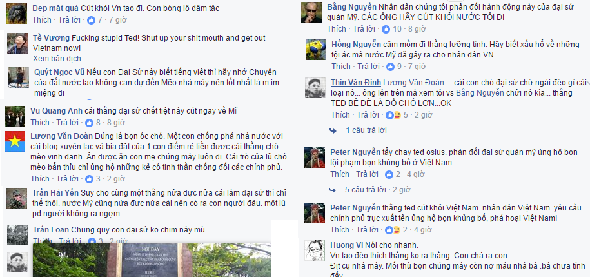This screenshot has height=277, width=590.
Task: Click like icon under Lương Văn Đoàn's comment
Action: click(89, 179)
